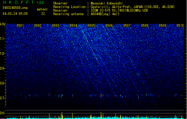
Task: Click the timestamp 04.03.24 05:00
Action: 15,14
